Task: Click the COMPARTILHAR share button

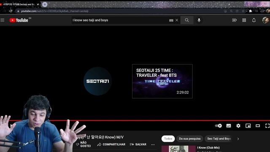Action: [x=111, y=144]
